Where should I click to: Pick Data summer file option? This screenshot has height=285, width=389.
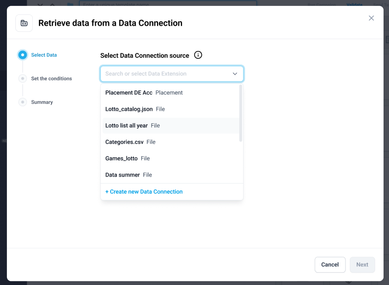[170, 175]
